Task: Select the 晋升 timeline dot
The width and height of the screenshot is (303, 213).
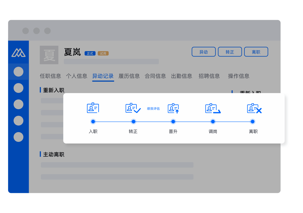Action: (x=173, y=122)
